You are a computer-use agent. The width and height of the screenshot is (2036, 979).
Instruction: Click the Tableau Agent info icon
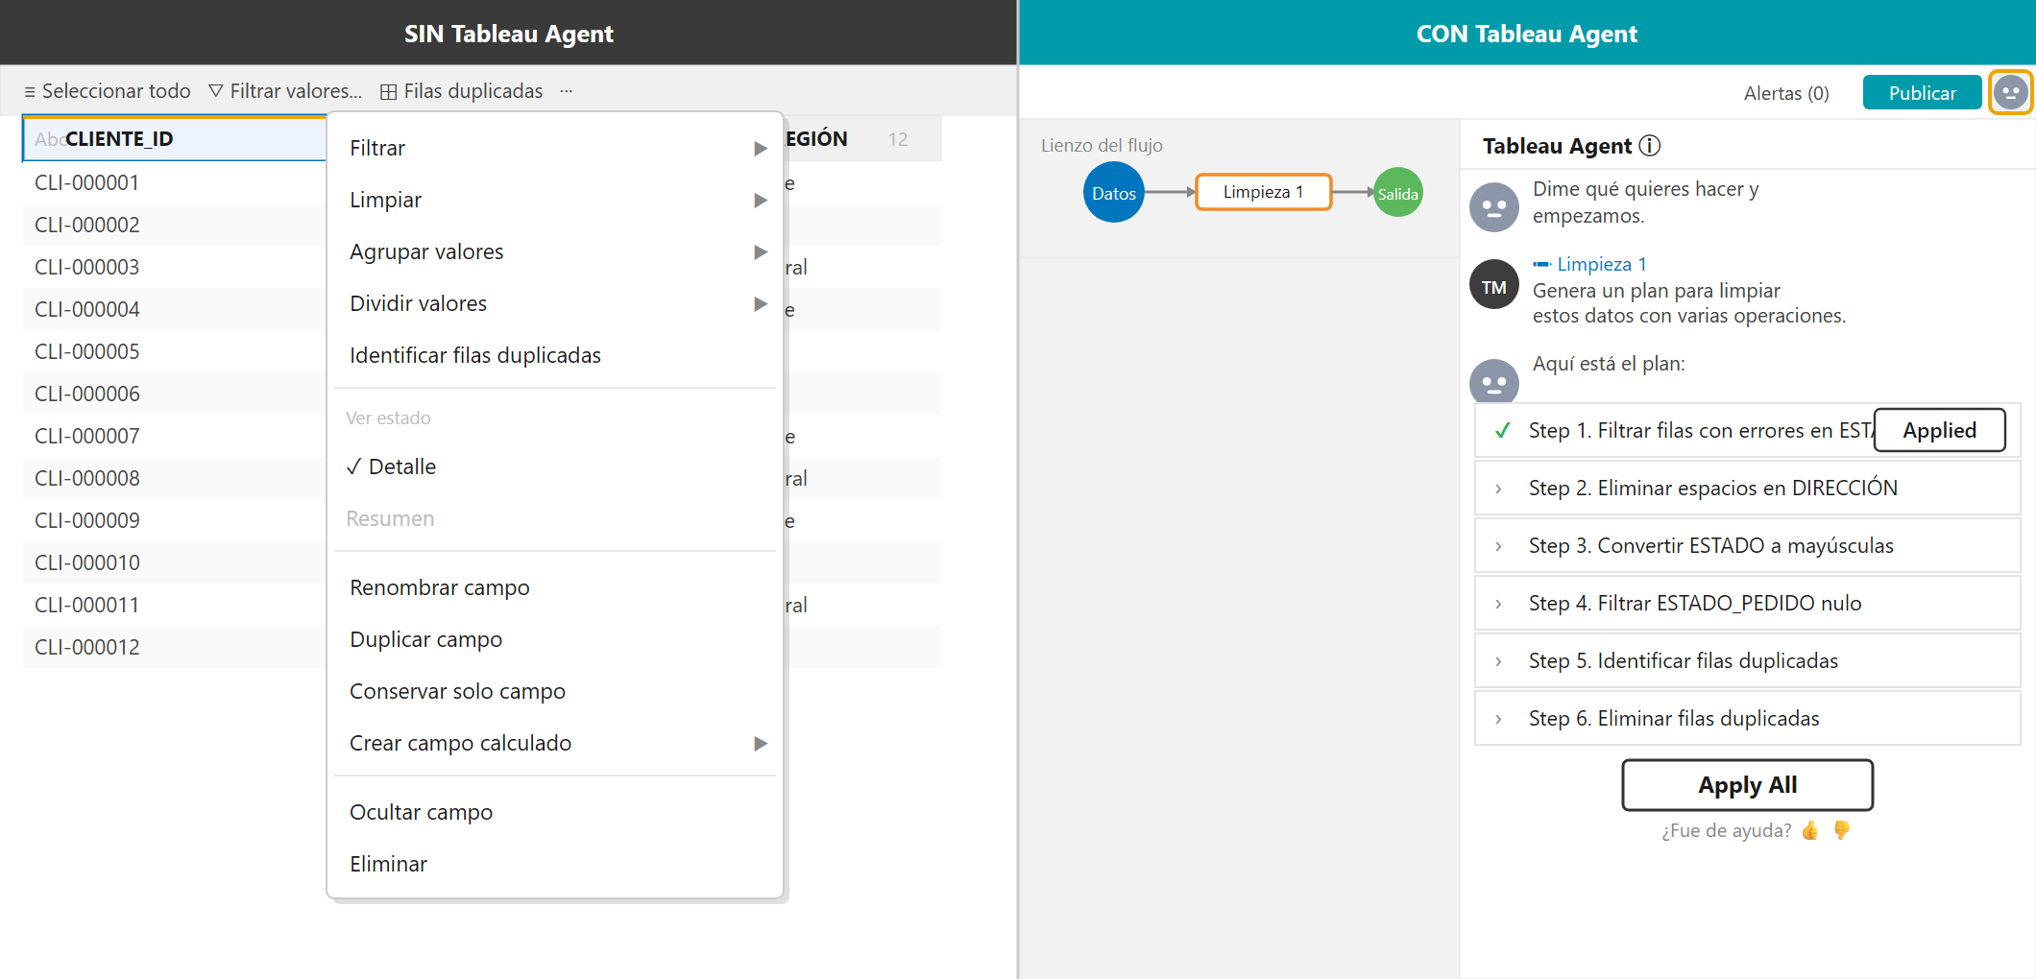click(1650, 146)
